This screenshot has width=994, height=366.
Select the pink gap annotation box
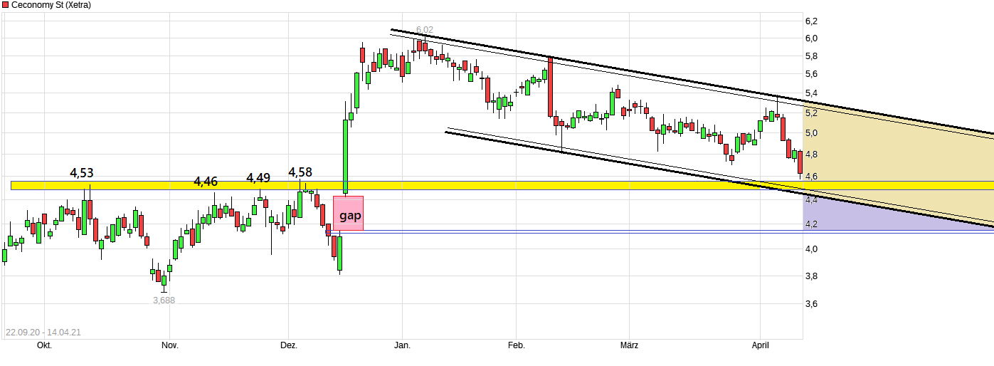pyautogui.click(x=349, y=213)
